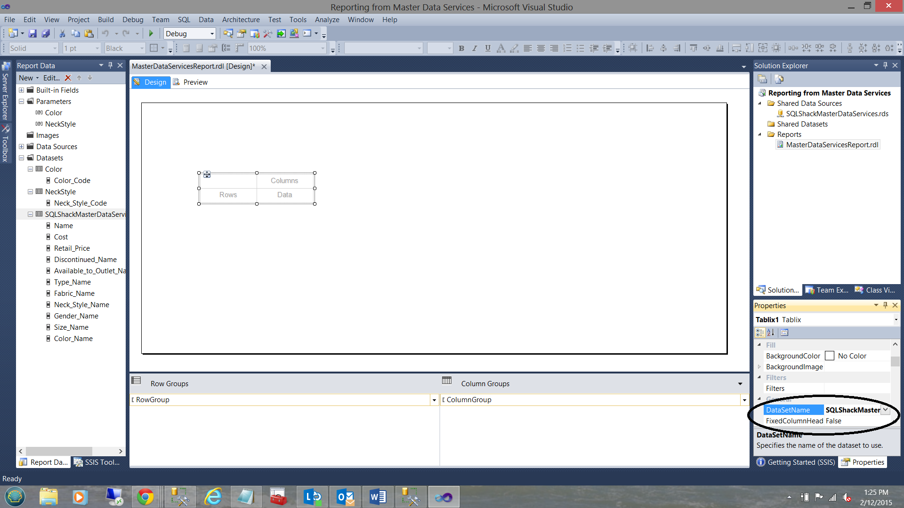Click the red delete X in Report Data
This screenshot has width=904, height=508.
tap(68, 78)
